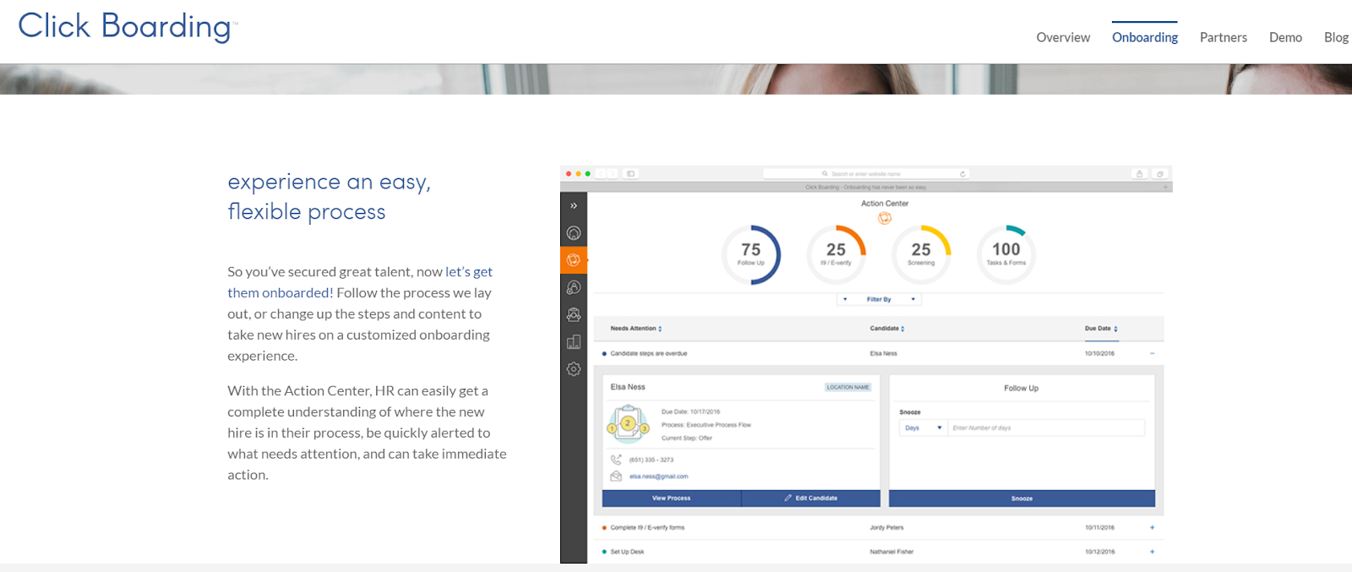Click the (651) 335 - 3273 phone number
1352x572 pixels.
click(x=651, y=460)
